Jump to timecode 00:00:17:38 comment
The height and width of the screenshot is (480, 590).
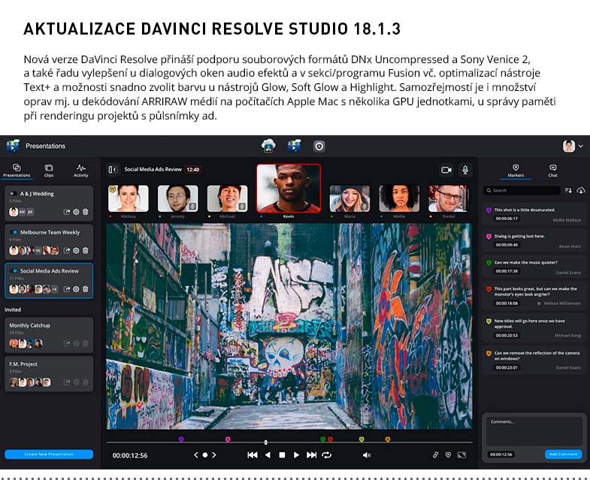coord(507,271)
